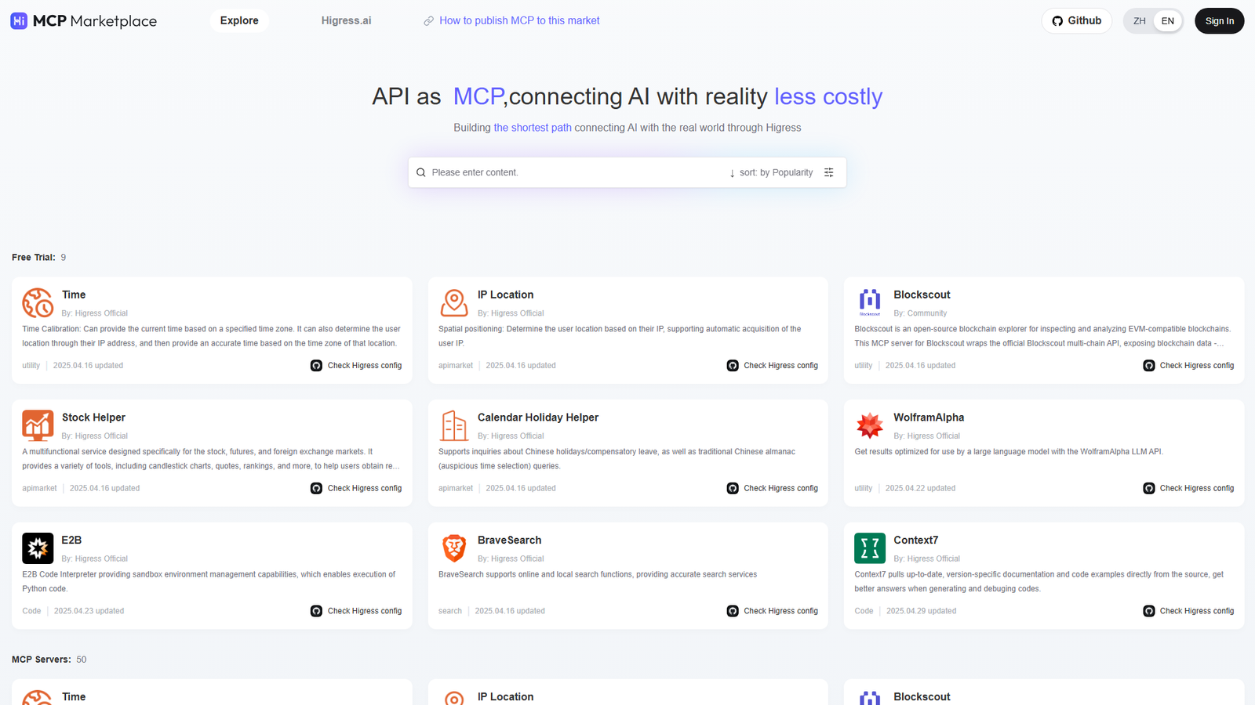Enable English with the EN toggle

click(x=1167, y=21)
